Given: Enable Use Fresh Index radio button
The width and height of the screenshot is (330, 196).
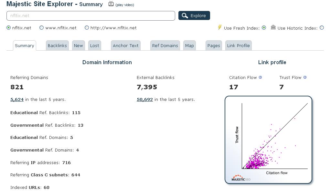Looking at the screenshot, I should click(x=264, y=28).
